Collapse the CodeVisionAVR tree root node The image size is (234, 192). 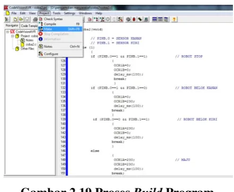[x=7, y=32]
